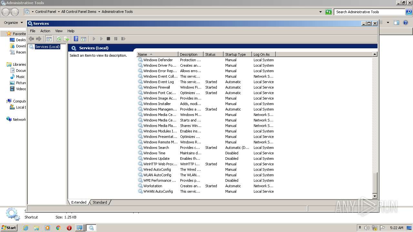Image resolution: width=413 pixels, height=232 pixels.
Task: Click the Start Service play icon
Action: (x=94, y=39)
